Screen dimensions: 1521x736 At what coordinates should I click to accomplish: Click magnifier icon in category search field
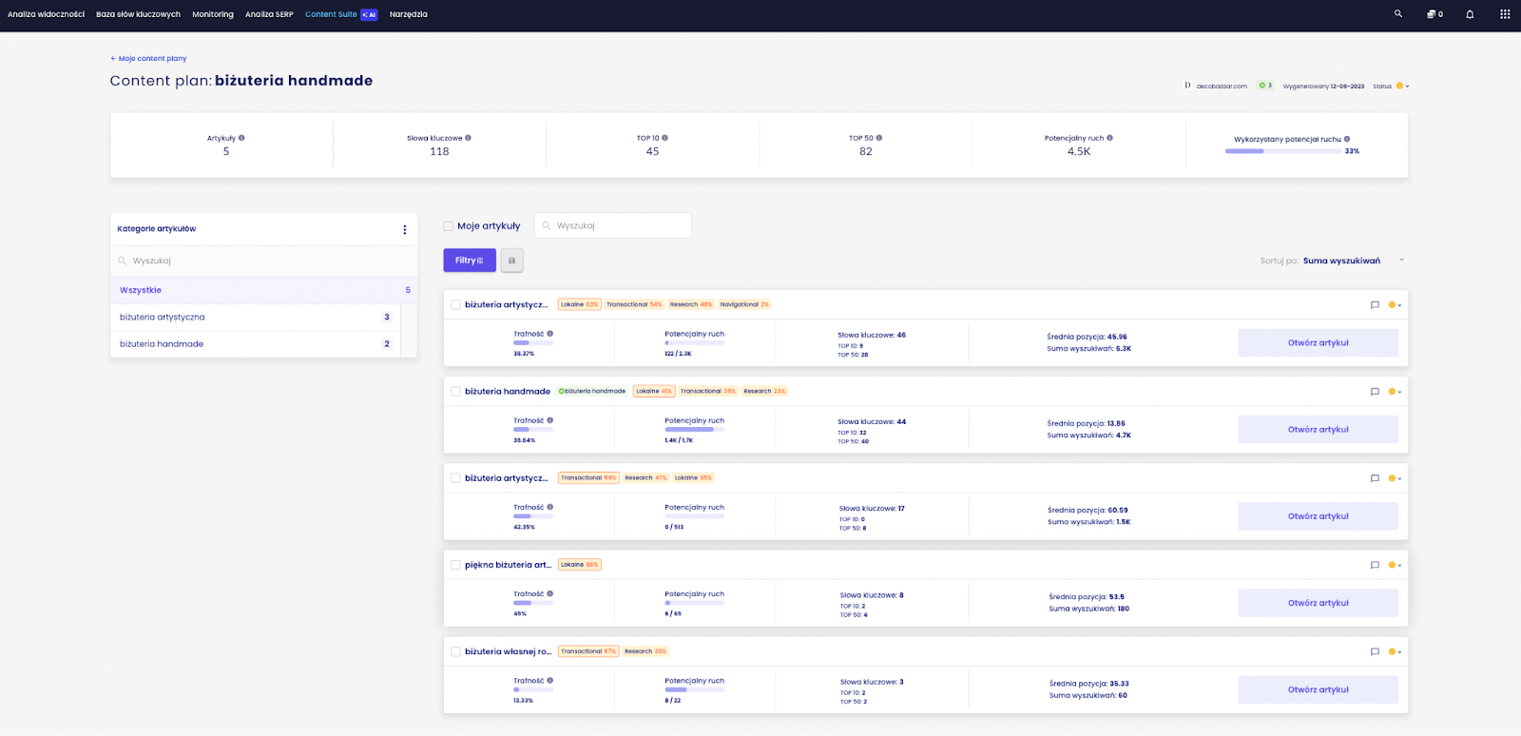tap(122, 261)
